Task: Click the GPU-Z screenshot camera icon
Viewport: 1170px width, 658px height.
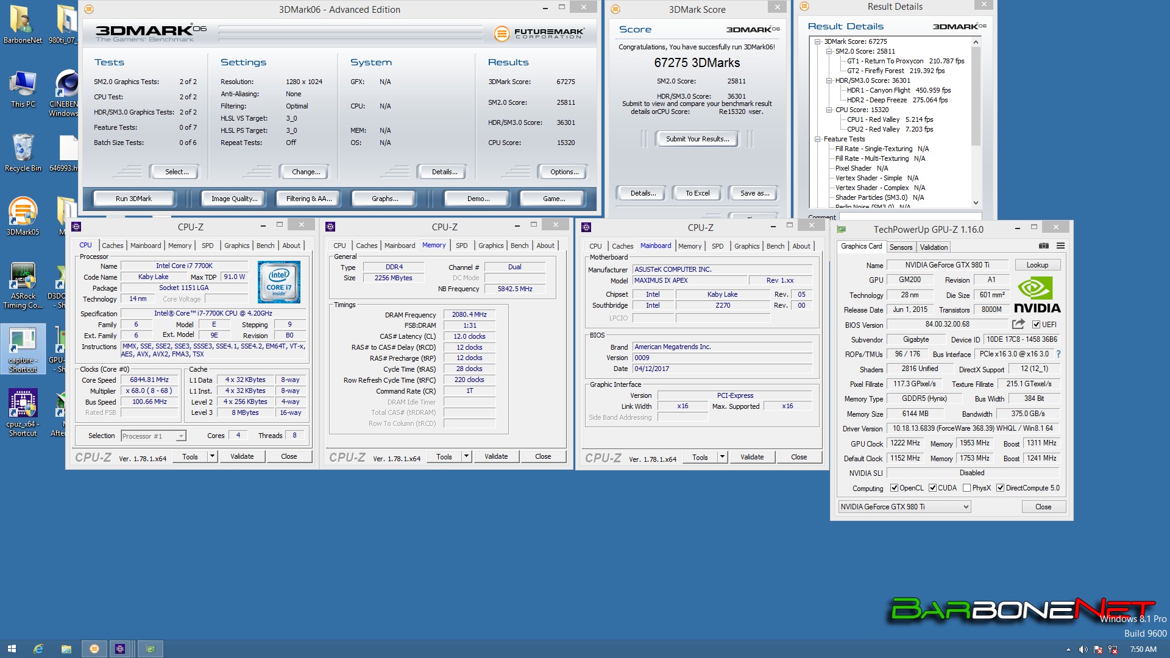Action: pyautogui.click(x=1044, y=246)
